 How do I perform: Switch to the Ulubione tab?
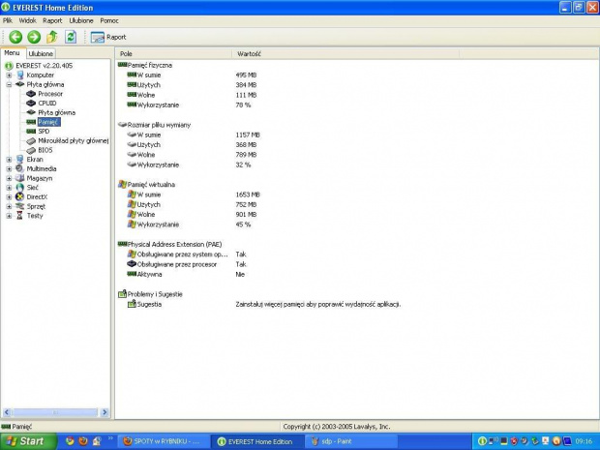click(41, 54)
